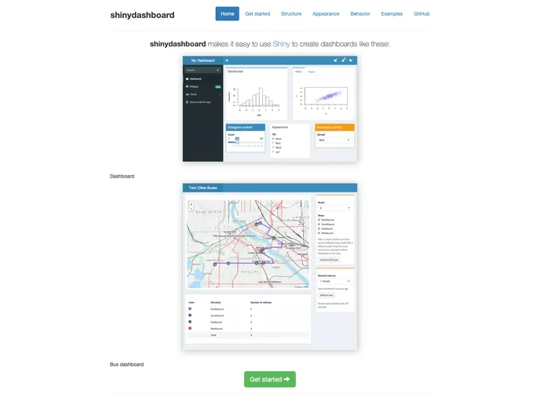Toggle the Westbound checkbox
540x402 pixels.
[319, 232]
